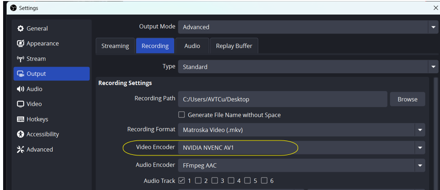The image size is (440, 190).
Task: Expand the Video Encoder dropdown
Action: point(301,148)
